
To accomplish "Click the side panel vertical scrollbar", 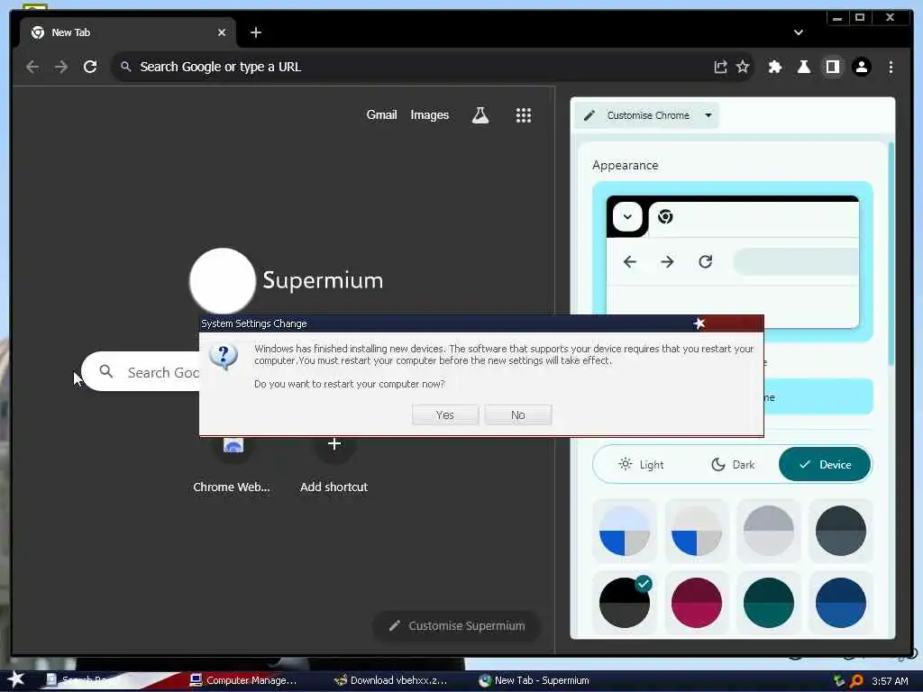I will point(891,253).
